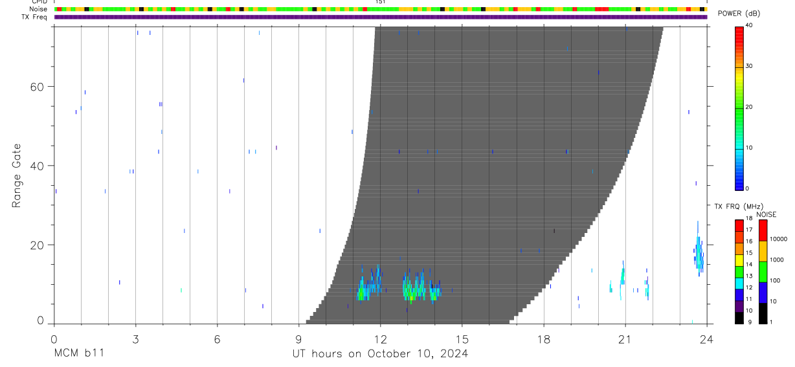Click the 21 tick label on the UT hours axis
This screenshot has height=367, width=795.
coord(625,339)
